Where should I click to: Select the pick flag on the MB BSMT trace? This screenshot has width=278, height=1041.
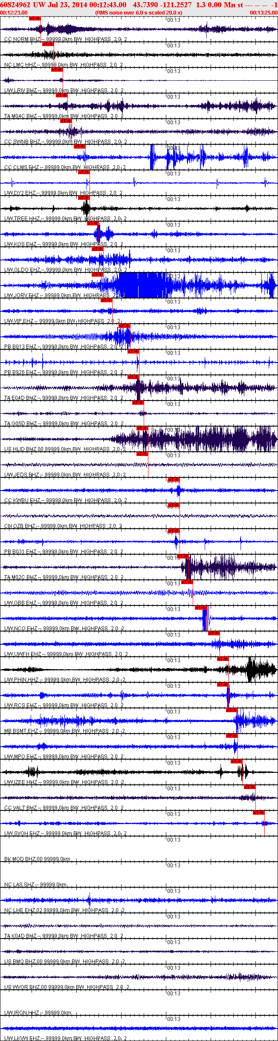(232, 710)
